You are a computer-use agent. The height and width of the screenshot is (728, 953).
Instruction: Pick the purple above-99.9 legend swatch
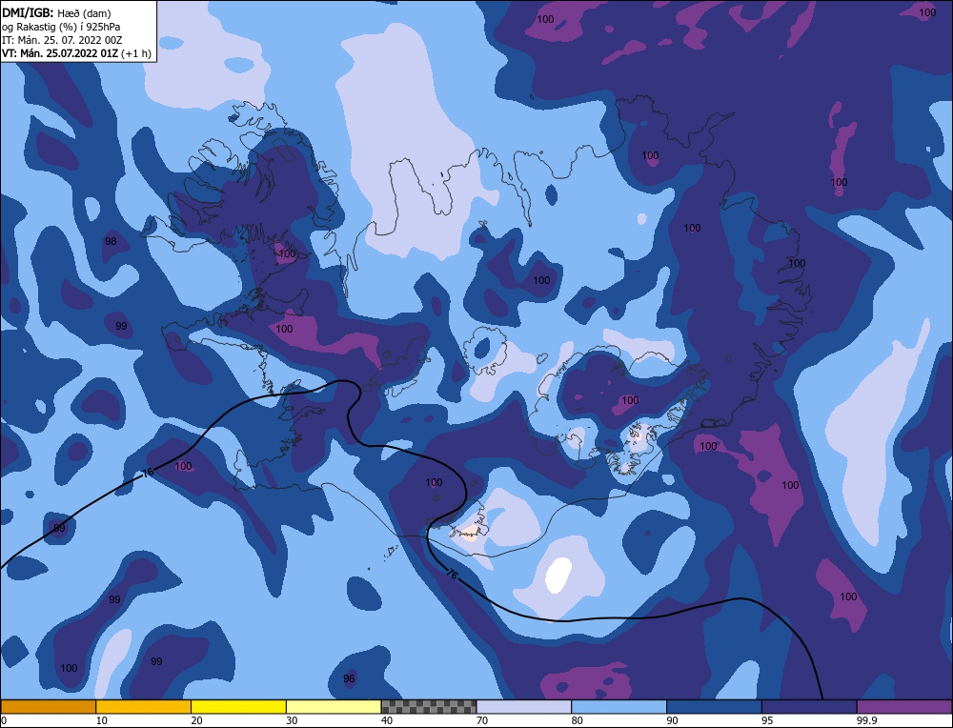904,706
